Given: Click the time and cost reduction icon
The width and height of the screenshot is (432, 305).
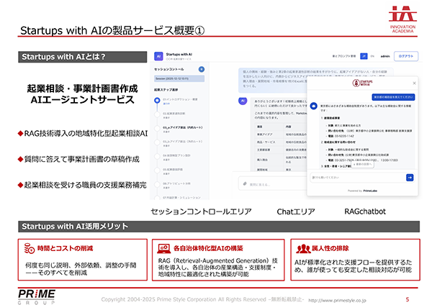Looking at the screenshot, I should 30,245.
